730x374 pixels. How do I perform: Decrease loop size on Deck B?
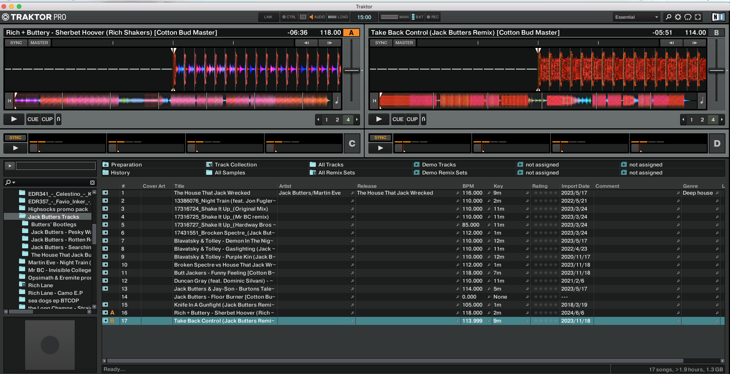683,120
